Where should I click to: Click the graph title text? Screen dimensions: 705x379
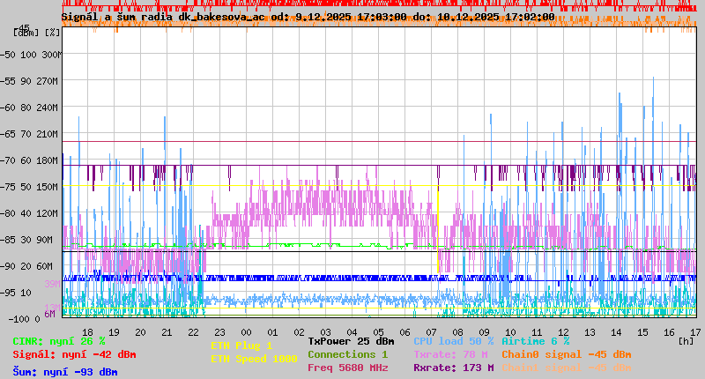tap(308, 17)
